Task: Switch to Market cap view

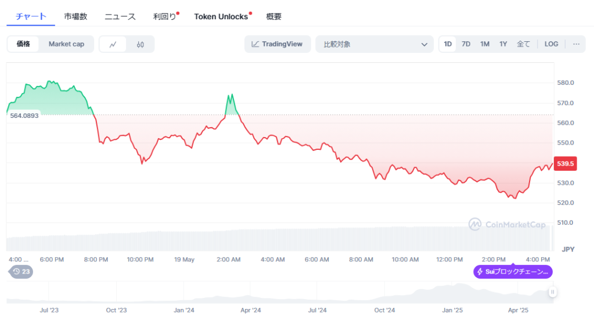Action: coord(66,44)
